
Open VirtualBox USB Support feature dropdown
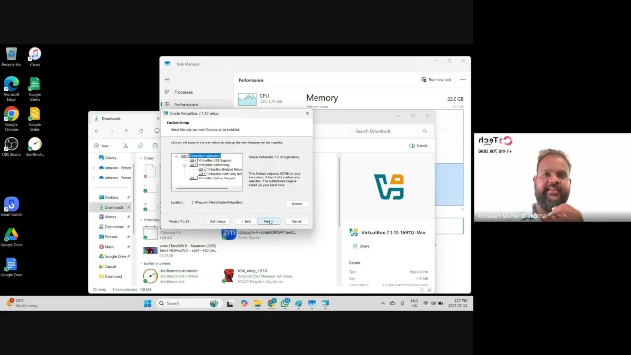pos(194,160)
